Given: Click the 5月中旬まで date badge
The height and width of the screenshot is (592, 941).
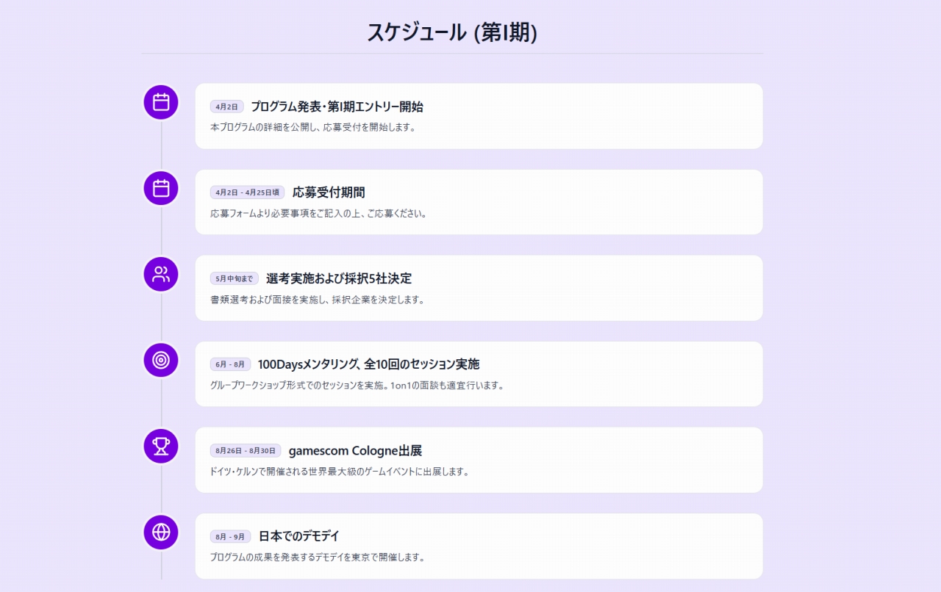Looking at the screenshot, I should click(x=234, y=278).
